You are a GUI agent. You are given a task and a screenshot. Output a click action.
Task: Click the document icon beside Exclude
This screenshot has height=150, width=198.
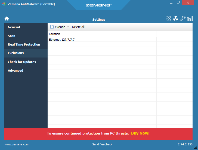click(52, 27)
